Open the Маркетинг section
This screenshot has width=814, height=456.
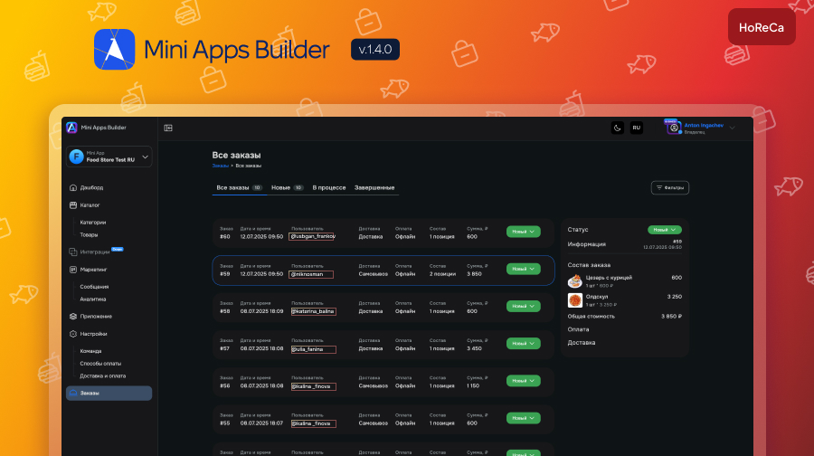pyautogui.click(x=93, y=270)
